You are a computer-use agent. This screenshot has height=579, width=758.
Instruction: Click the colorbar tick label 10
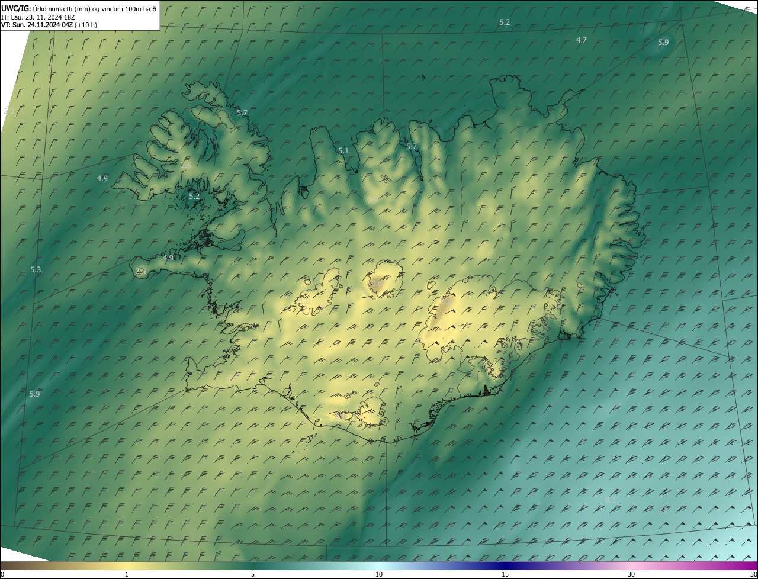click(x=379, y=574)
